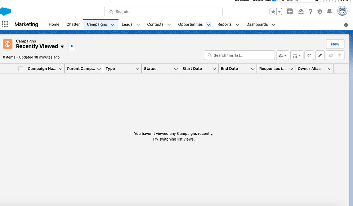
Task: Open End Date column actions chevron
Action: (x=253, y=69)
